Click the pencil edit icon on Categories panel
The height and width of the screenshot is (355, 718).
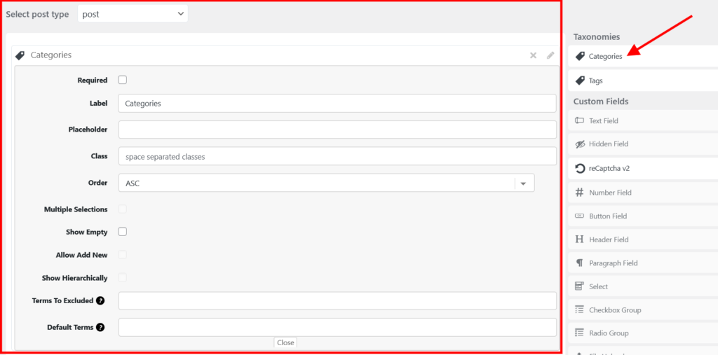[550, 55]
